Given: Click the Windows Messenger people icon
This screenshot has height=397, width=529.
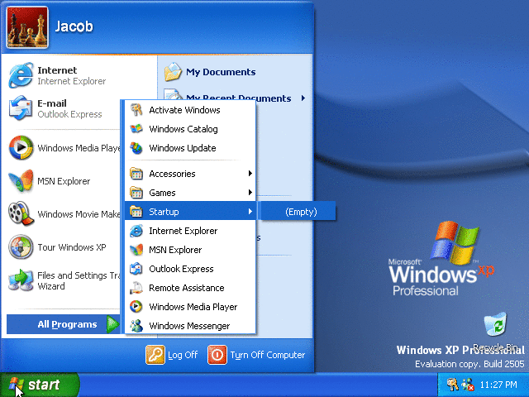Looking at the screenshot, I should [x=136, y=326].
